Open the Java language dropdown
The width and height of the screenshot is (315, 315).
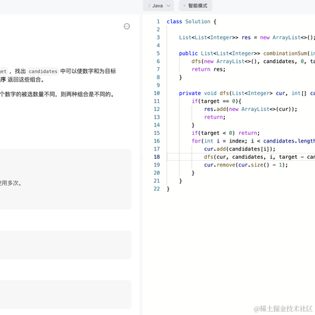click(x=158, y=5)
